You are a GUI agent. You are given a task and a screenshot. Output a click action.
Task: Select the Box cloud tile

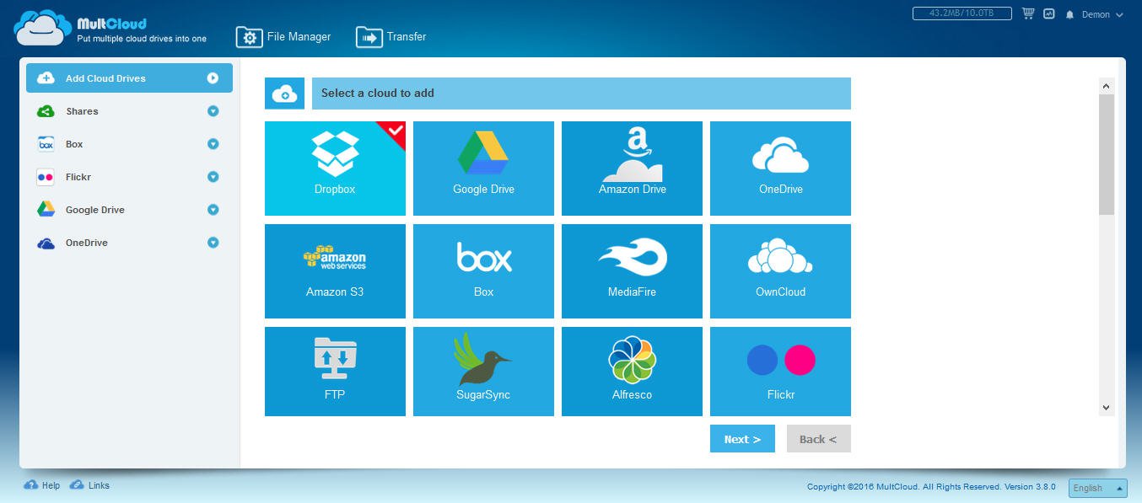(x=483, y=271)
